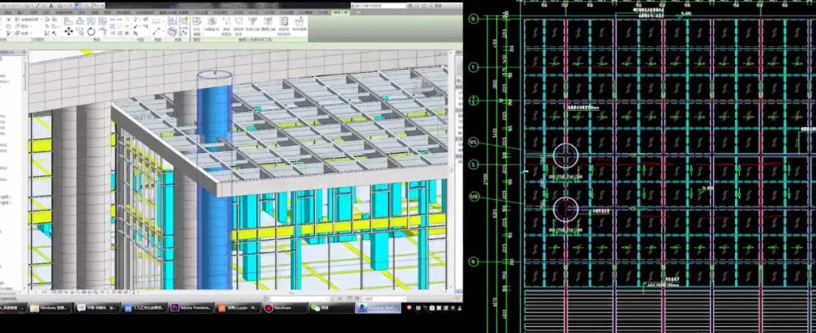Image resolution: width=816 pixels, height=333 pixels.
Task: Select the active green Modify ribbon tab
Action: pos(341,12)
